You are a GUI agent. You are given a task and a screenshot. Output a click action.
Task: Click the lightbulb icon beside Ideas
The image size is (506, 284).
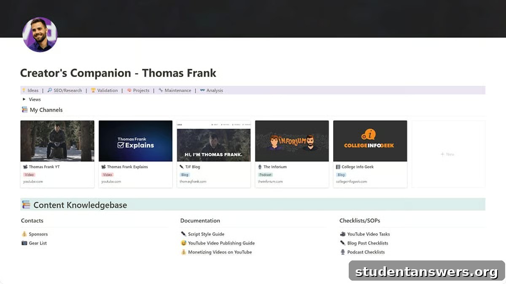24,90
